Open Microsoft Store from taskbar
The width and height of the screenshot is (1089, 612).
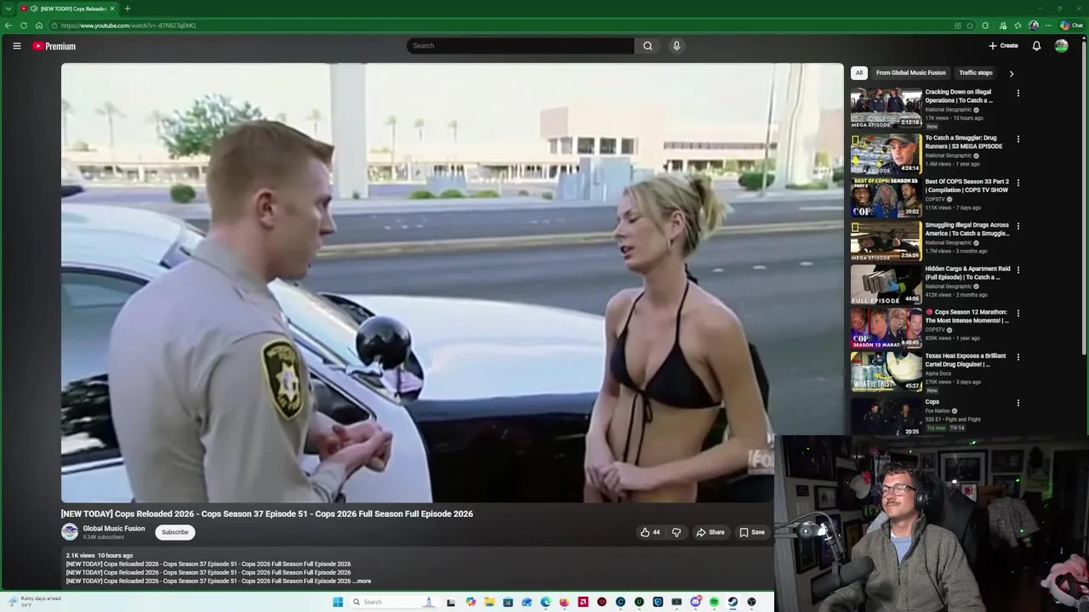508,602
